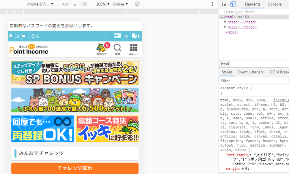Click the html breadcrumb item
The height and width of the screenshot is (174, 289).
pos(225,64)
